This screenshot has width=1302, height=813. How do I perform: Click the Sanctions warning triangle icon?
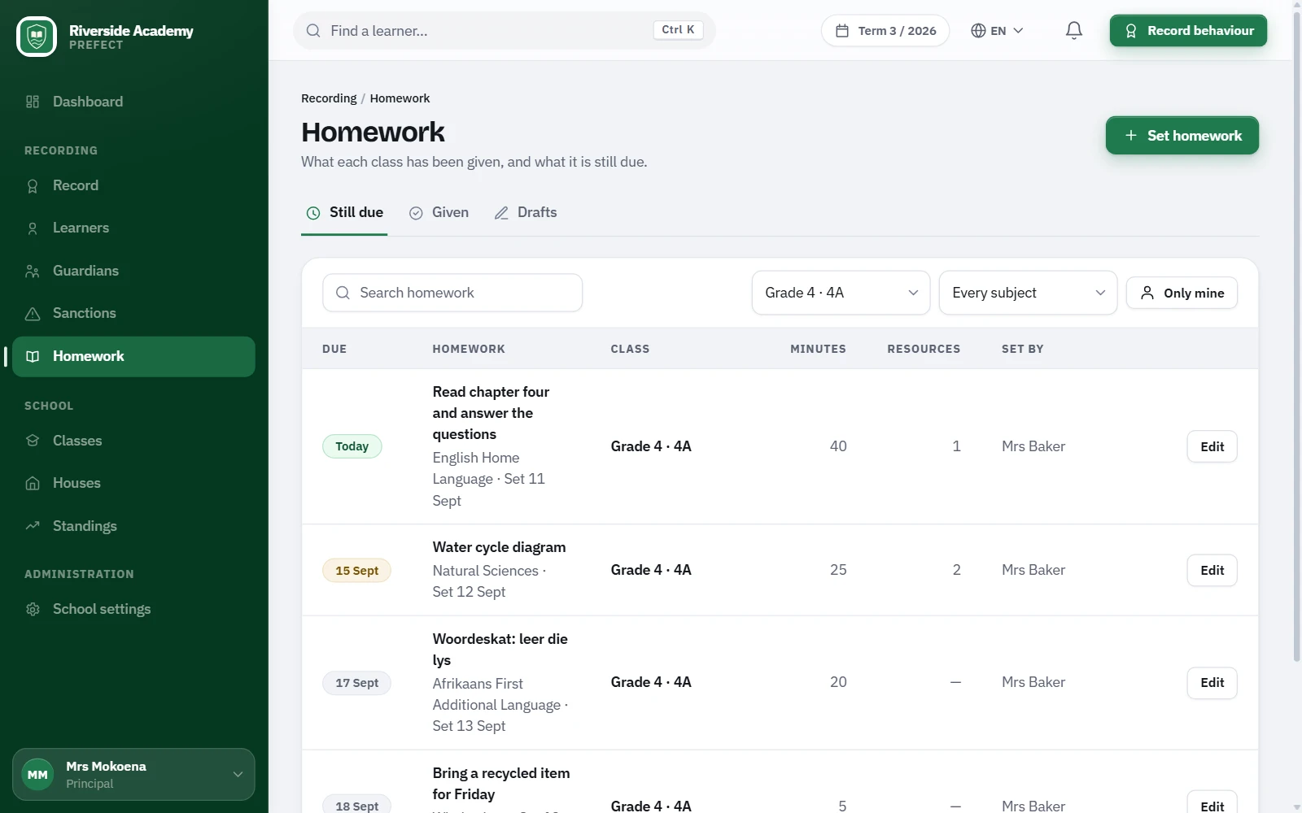pos(33,314)
